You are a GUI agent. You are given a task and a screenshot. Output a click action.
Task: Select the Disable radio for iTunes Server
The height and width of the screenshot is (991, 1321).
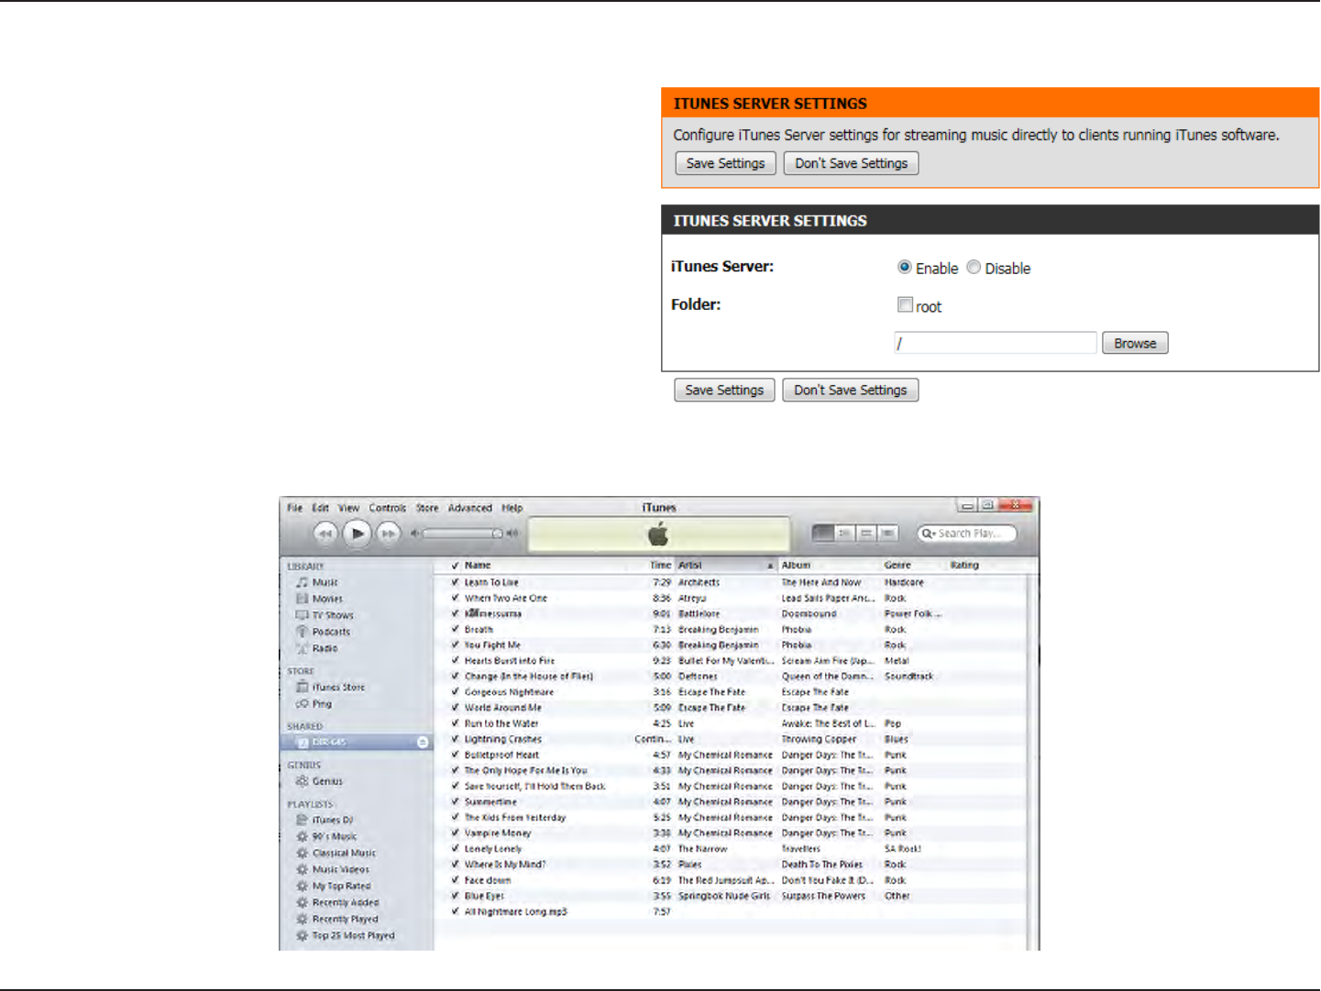coord(974,268)
